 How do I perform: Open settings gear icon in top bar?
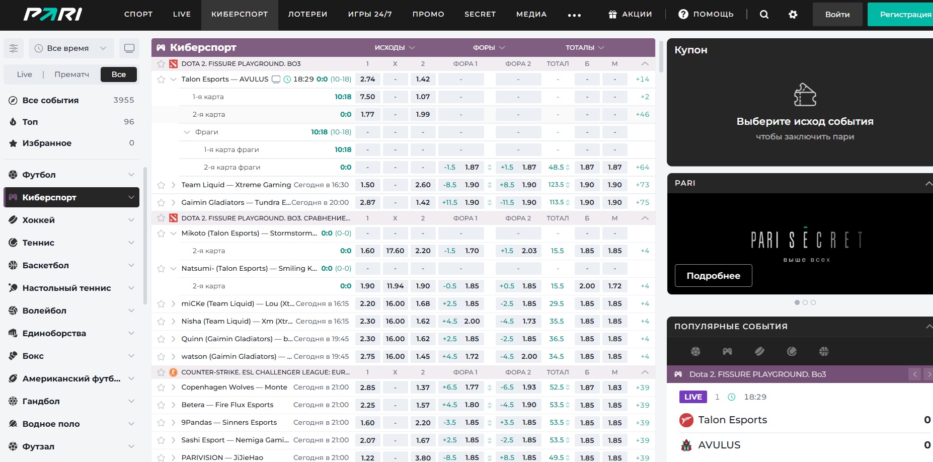793,15
